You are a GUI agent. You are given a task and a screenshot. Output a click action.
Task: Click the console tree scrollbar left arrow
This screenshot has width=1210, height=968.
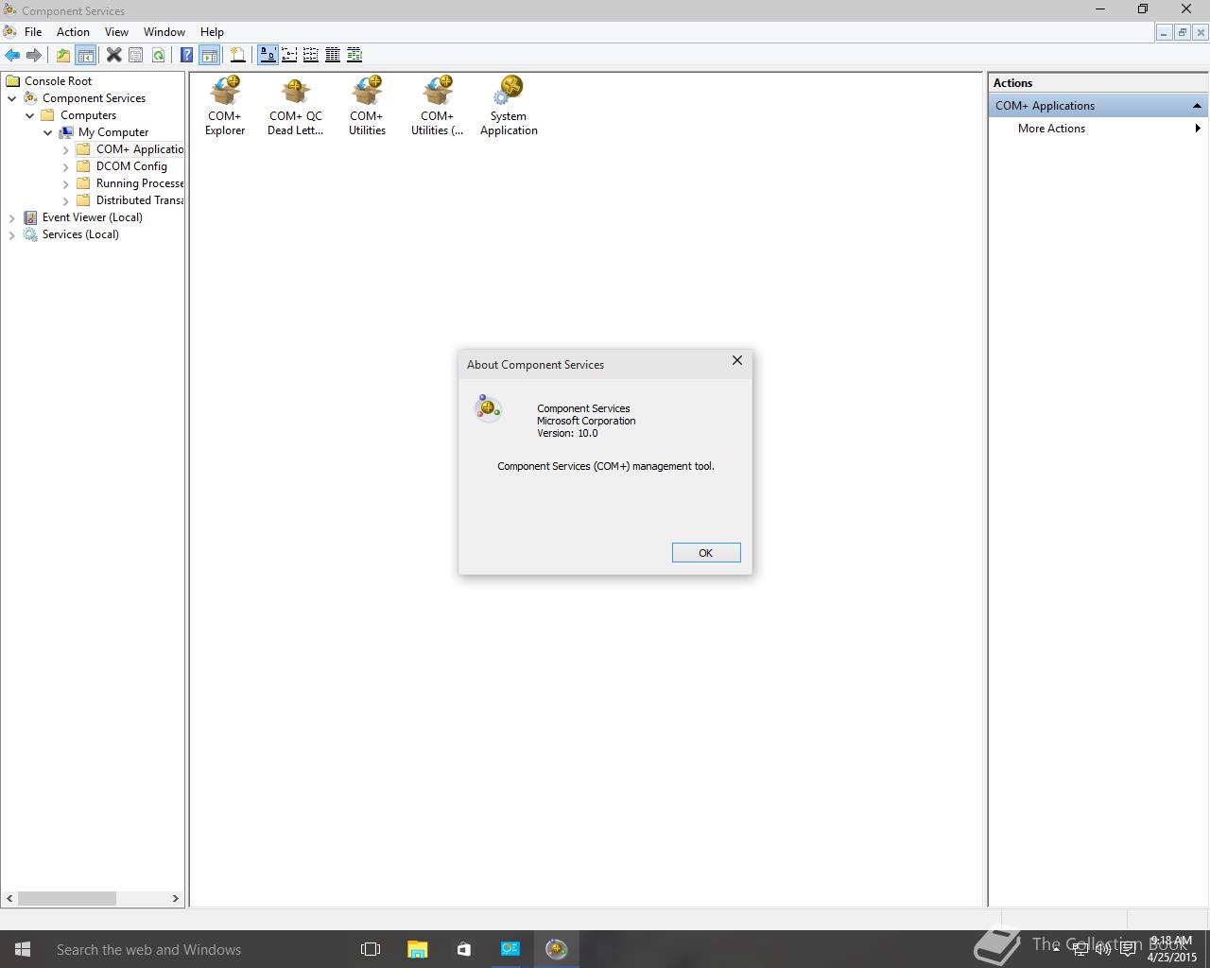pyautogui.click(x=10, y=898)
